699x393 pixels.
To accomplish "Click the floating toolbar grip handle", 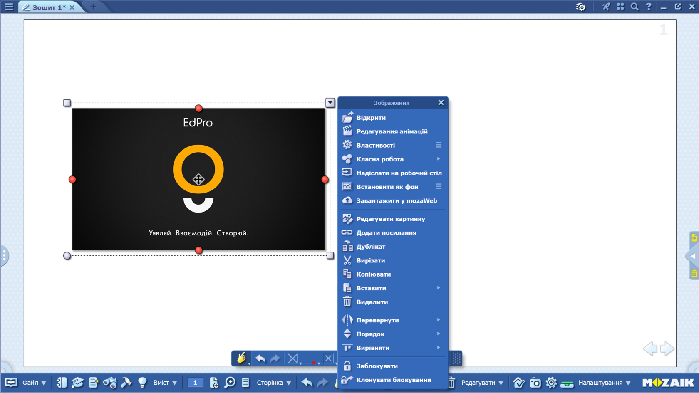I will pos(456,358).
